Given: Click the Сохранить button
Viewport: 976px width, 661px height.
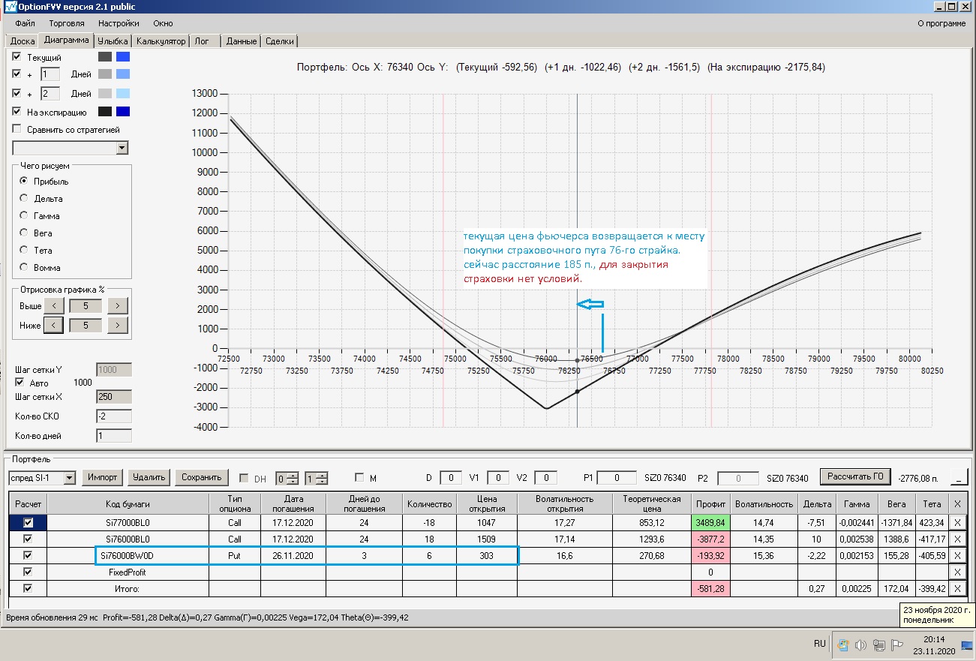Looking at the screenshot, I should pos(201,477).
